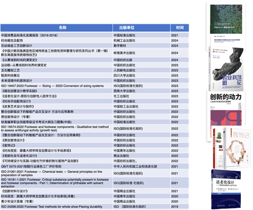Click the 时间 column header
Image resolution: width=253 pixels, height=210 pixels.
point(180,28)
